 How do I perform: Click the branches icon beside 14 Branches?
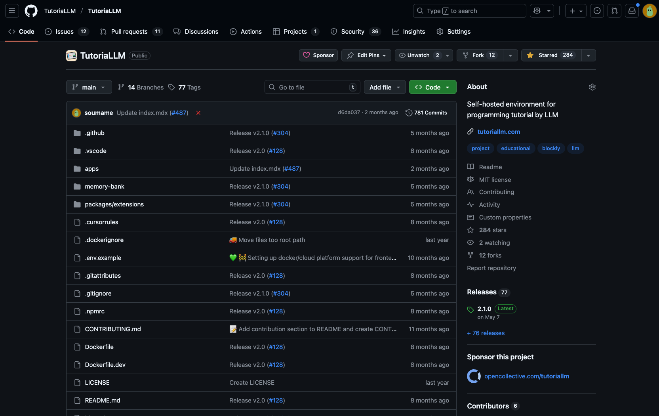point(121,87)
